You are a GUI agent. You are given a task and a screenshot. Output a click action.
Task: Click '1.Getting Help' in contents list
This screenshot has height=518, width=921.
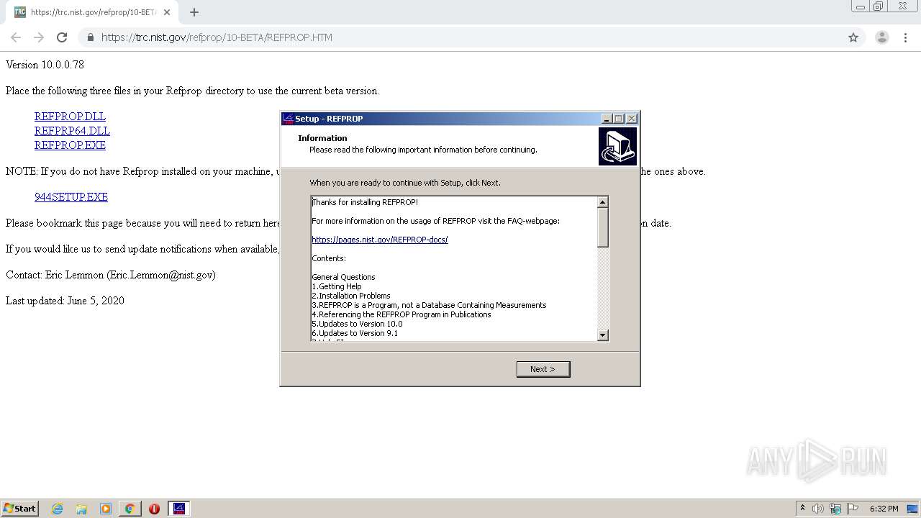pyautogui.click(x=337, y=286)
